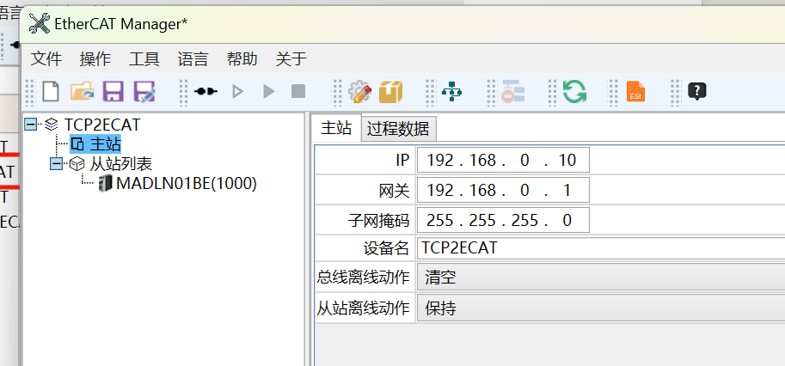Viewport: 785px width, 366px height.
Task: Open the orange ESI file icon
Action: coord(635,91)
